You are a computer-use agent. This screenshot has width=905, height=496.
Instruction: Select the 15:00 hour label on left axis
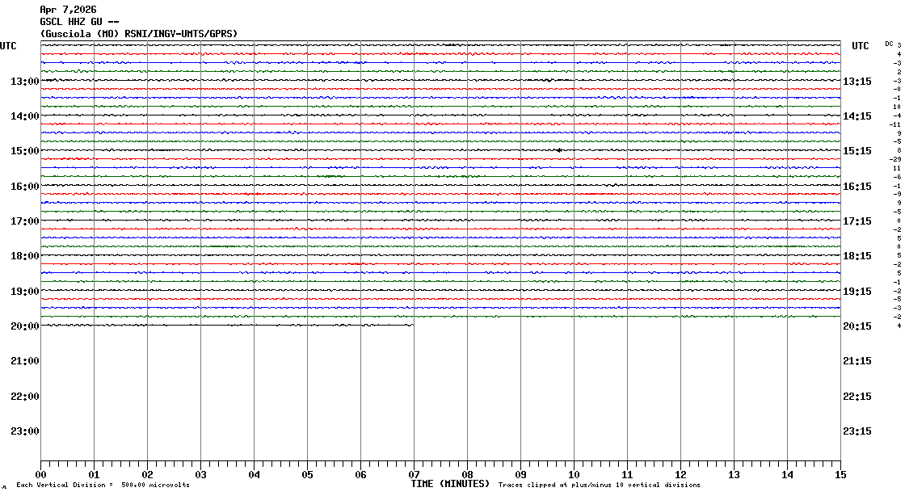point(25,151)
